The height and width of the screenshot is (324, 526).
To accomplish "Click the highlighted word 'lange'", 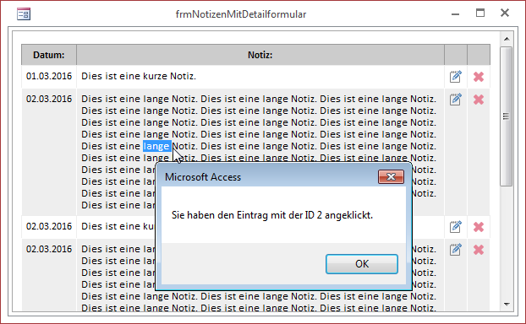I will point(157,146).
